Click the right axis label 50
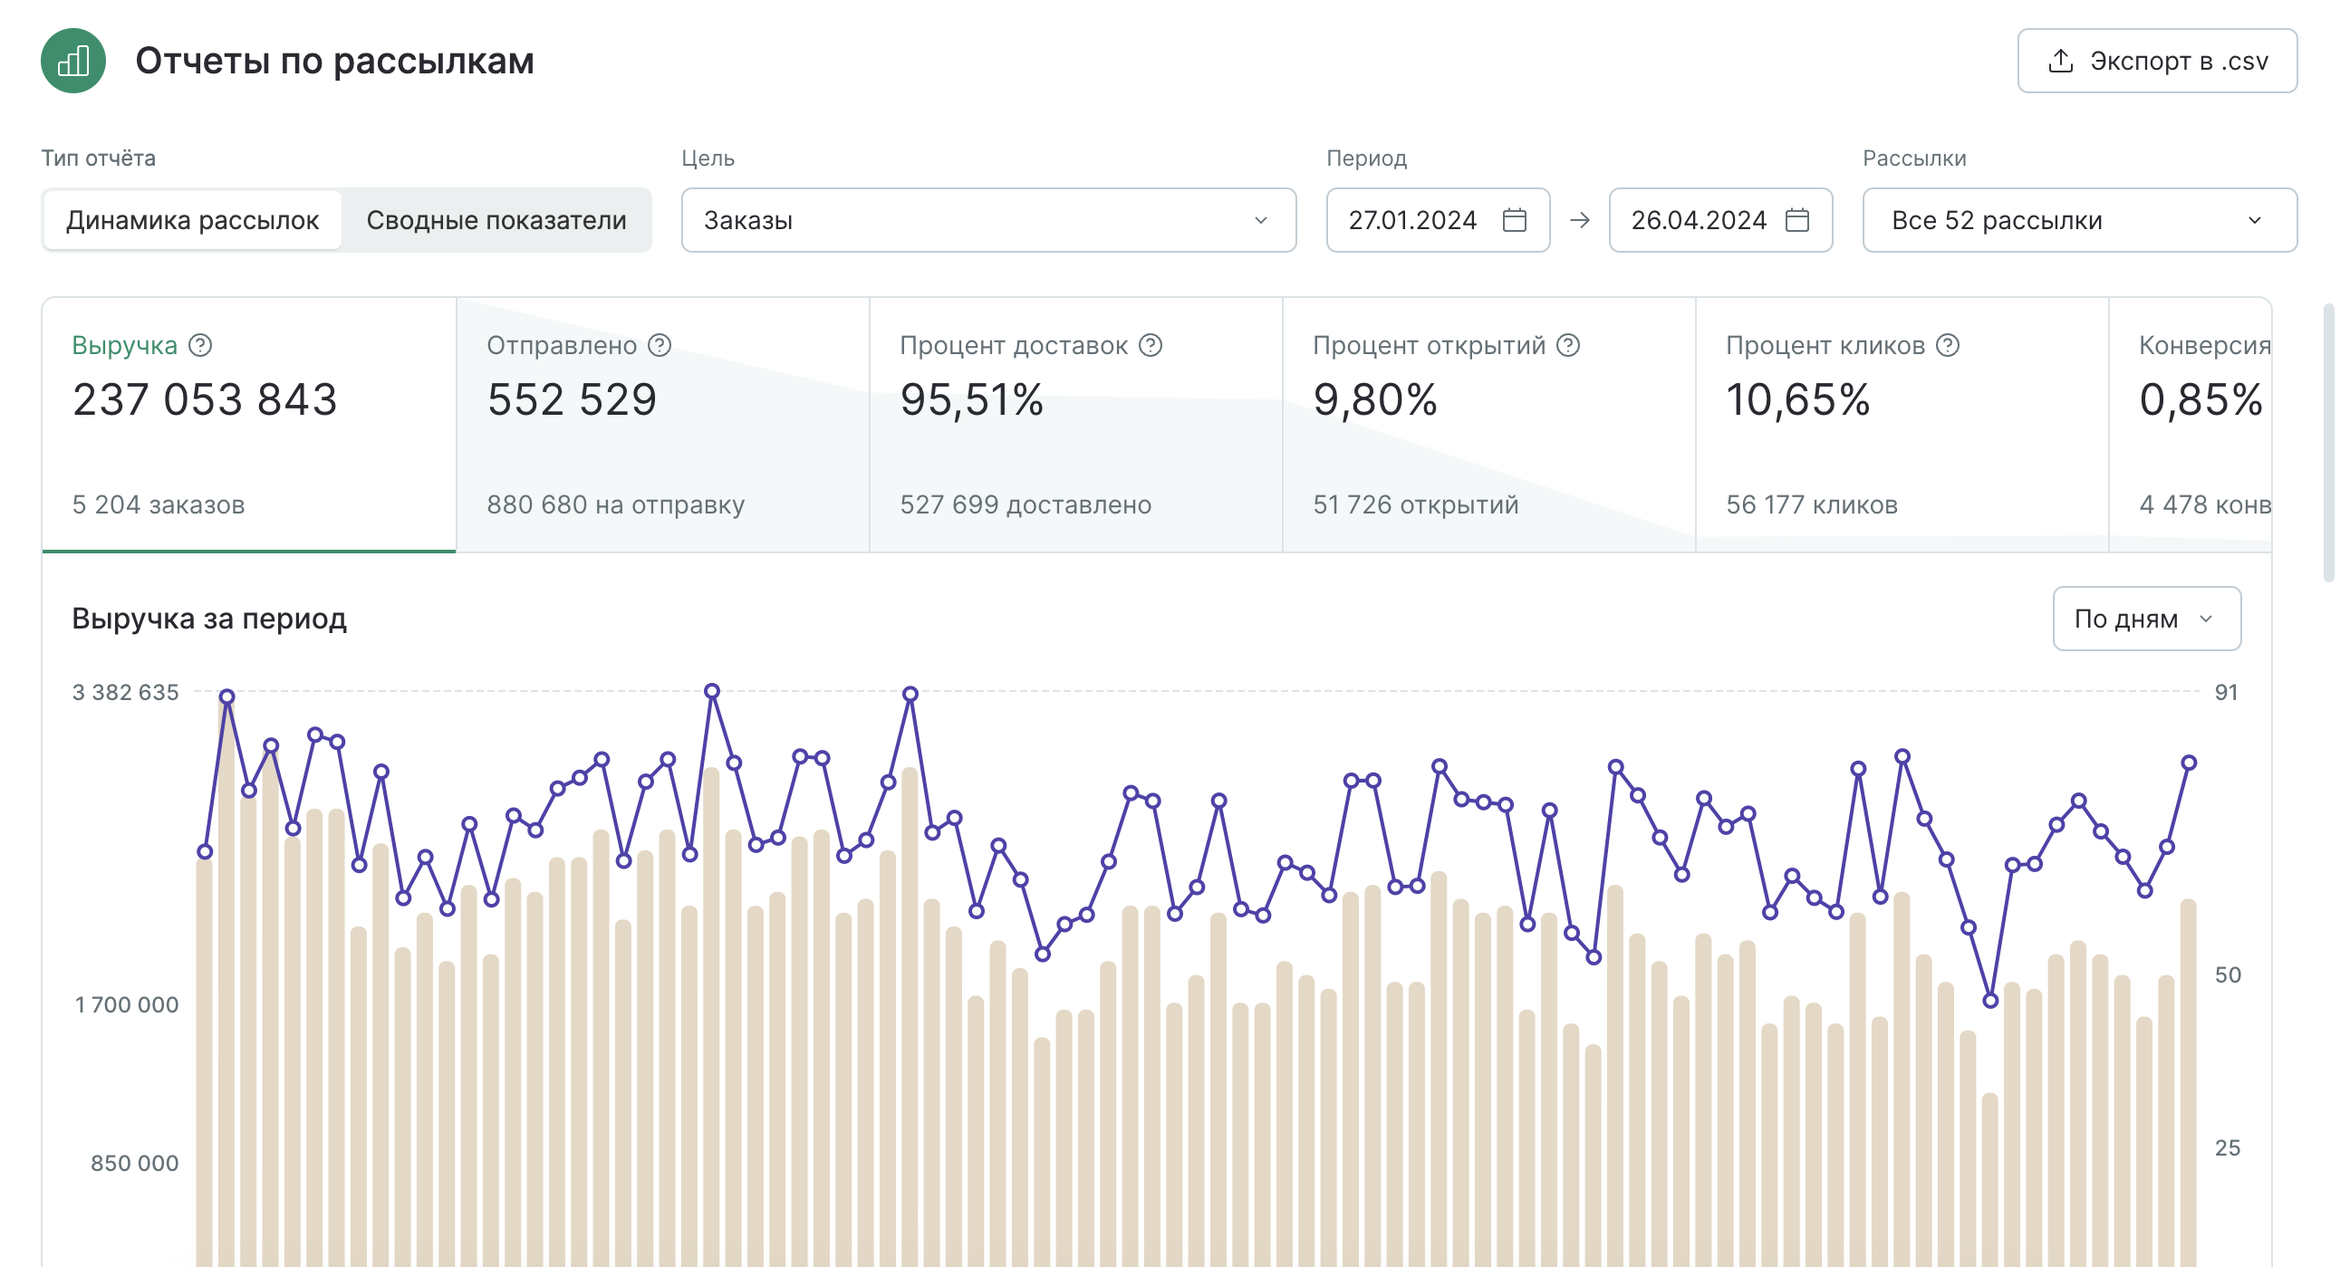 tap(2228, 975)
